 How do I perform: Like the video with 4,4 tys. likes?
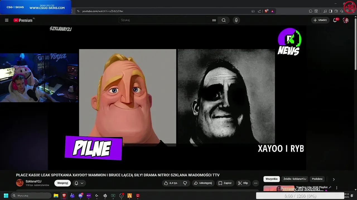point(171,183)
